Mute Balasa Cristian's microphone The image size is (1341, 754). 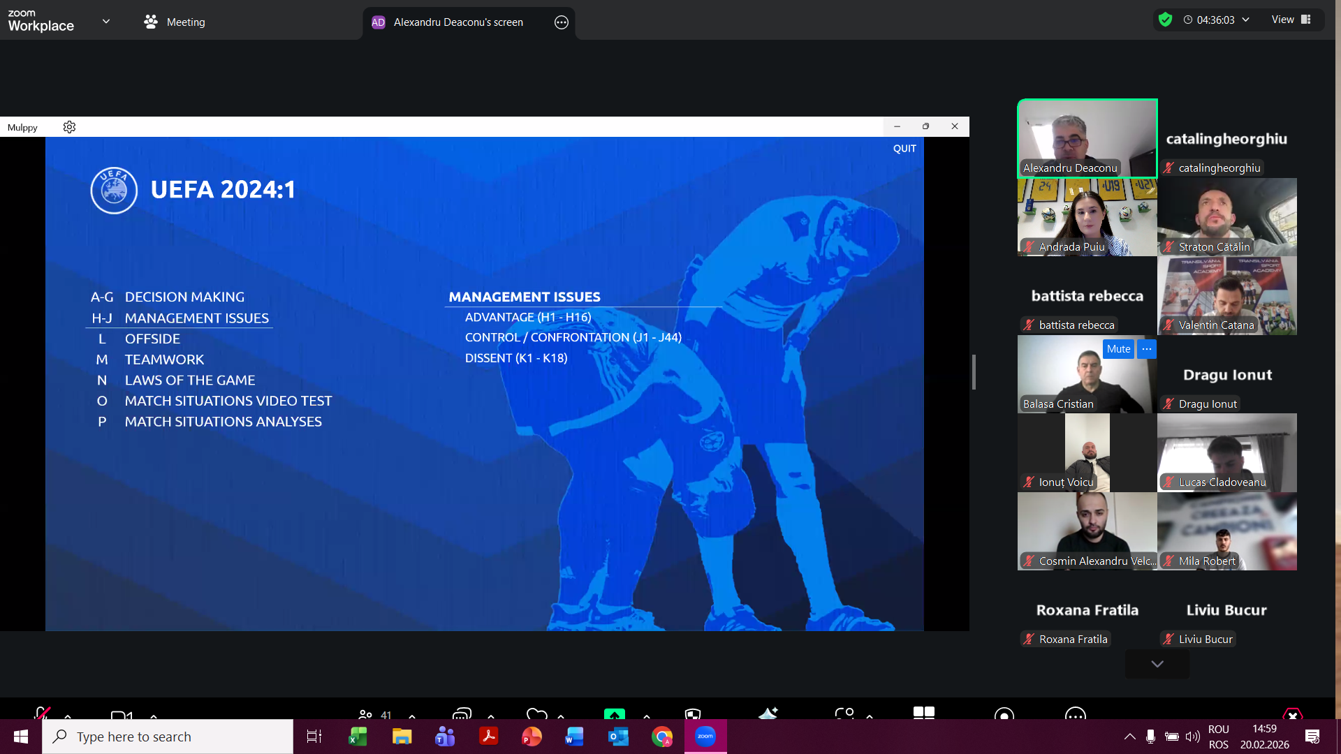pos(1118,349)
